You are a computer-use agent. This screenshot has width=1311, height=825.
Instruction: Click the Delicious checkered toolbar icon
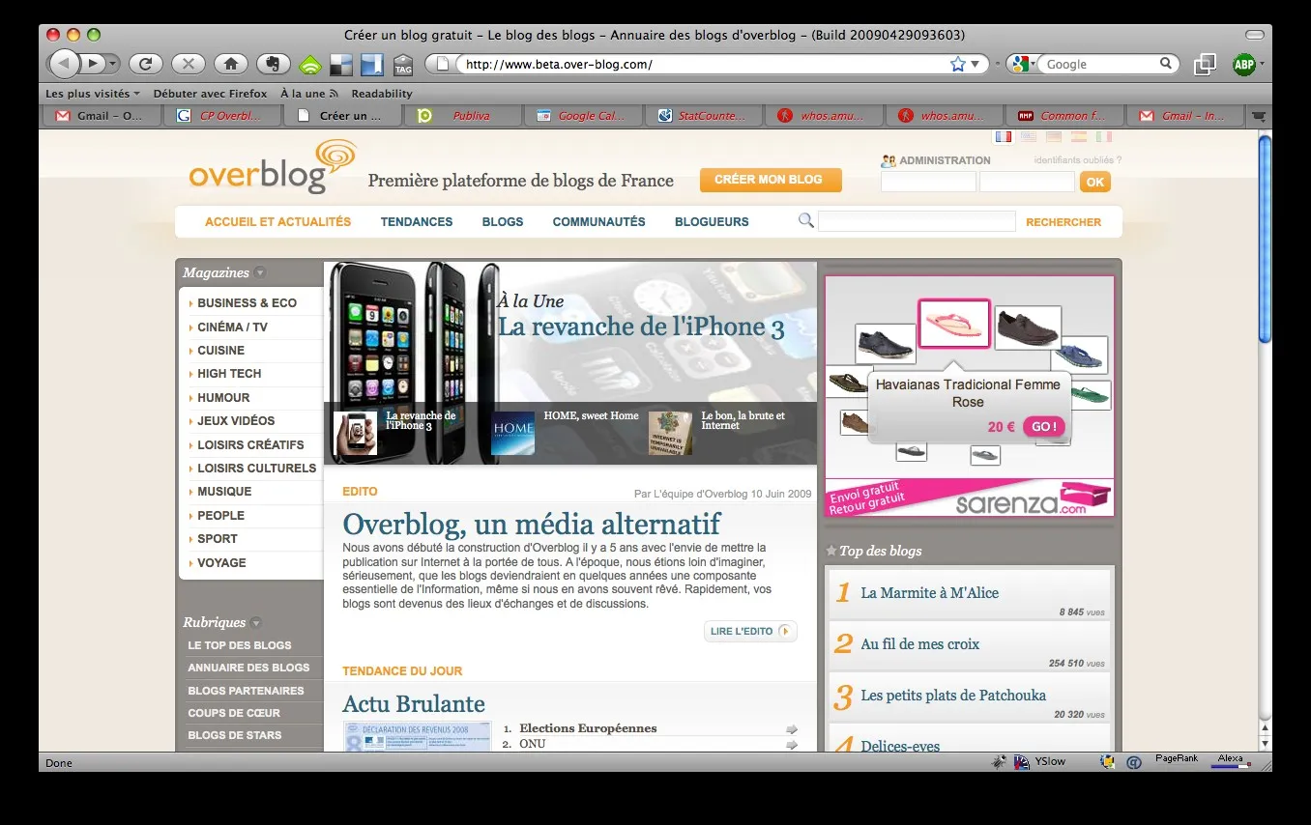[341, 65]
